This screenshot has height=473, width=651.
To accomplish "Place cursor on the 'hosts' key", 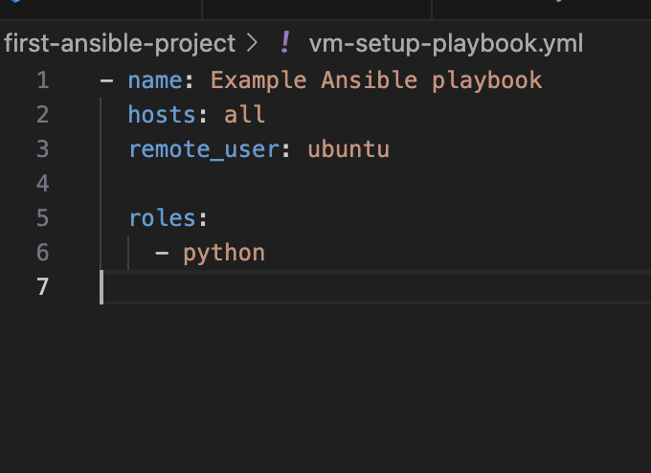I will pyautogui.click(x=162, y=115).
